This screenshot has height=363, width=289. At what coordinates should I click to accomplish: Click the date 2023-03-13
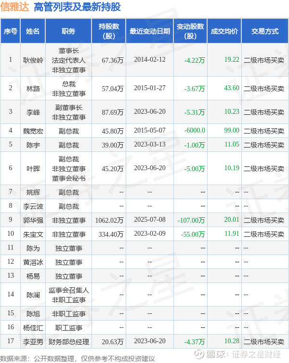(x=150, y=144)
